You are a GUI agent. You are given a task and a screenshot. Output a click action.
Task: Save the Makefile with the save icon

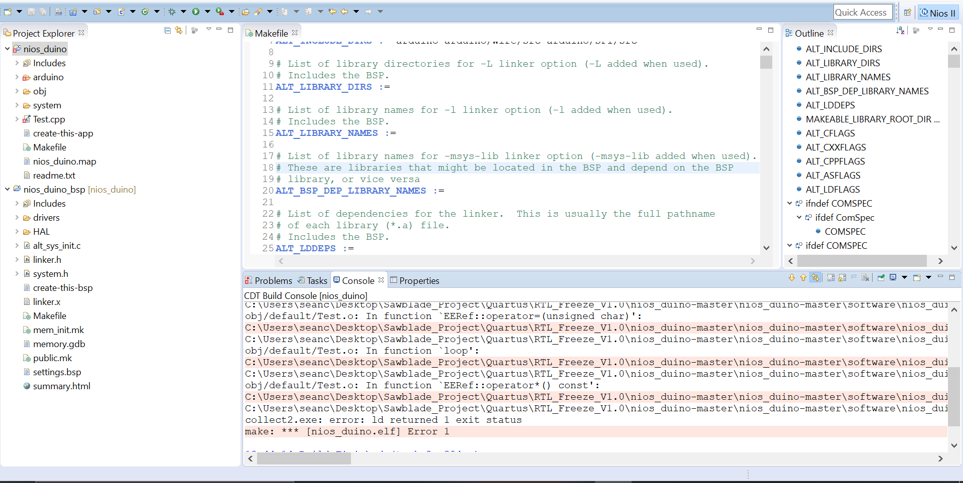(x=31, y=11)
